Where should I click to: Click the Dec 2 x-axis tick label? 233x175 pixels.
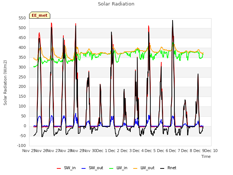(x=114, y=151)
